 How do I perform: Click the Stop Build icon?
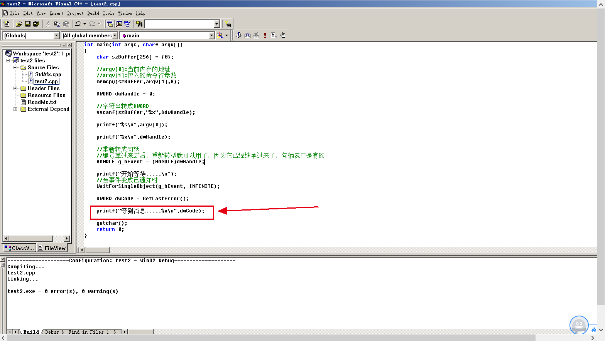[256, 35]
